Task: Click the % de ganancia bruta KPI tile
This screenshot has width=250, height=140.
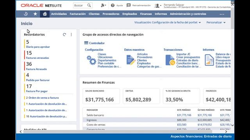Action: [x=181, y=96]
